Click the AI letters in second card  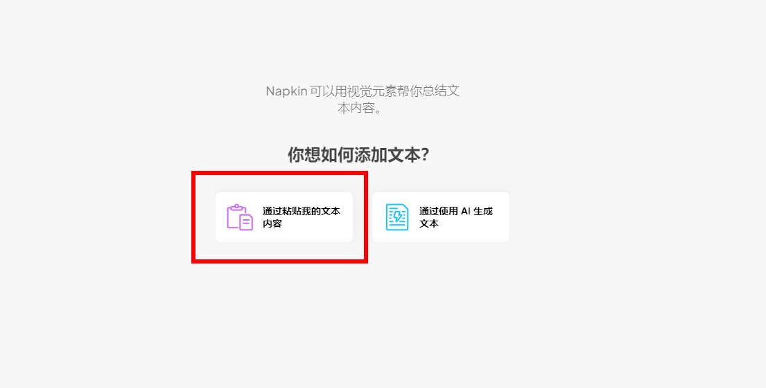[x=466, y=211]
